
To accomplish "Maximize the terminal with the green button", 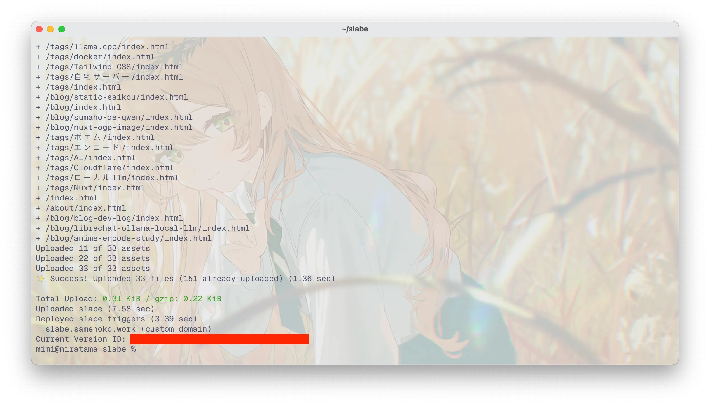I will click(x=62, y=29).
